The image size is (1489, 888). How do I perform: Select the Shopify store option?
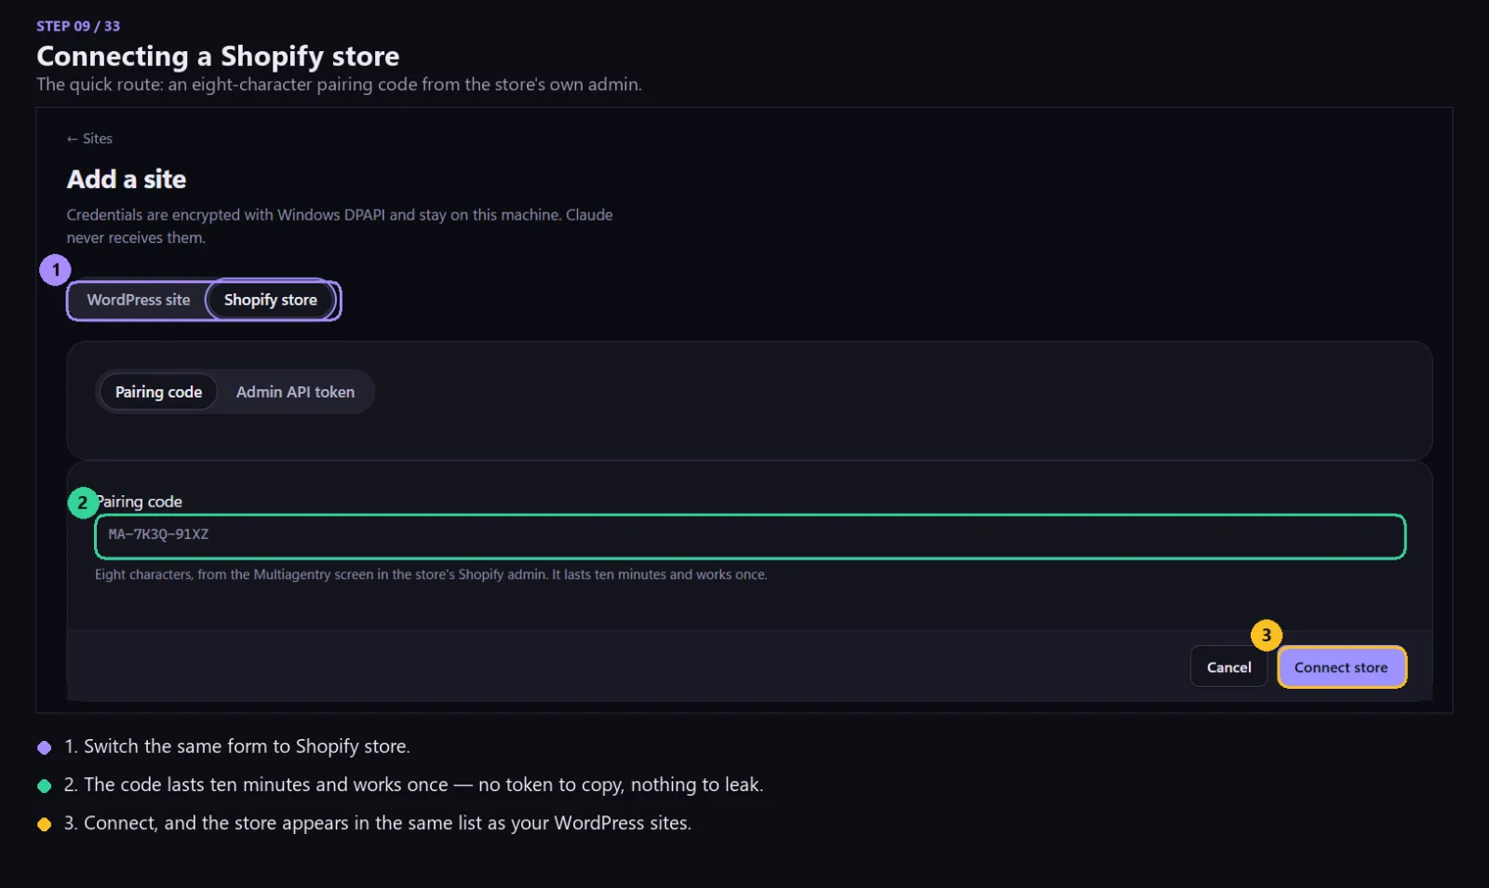tap(270, 300)
